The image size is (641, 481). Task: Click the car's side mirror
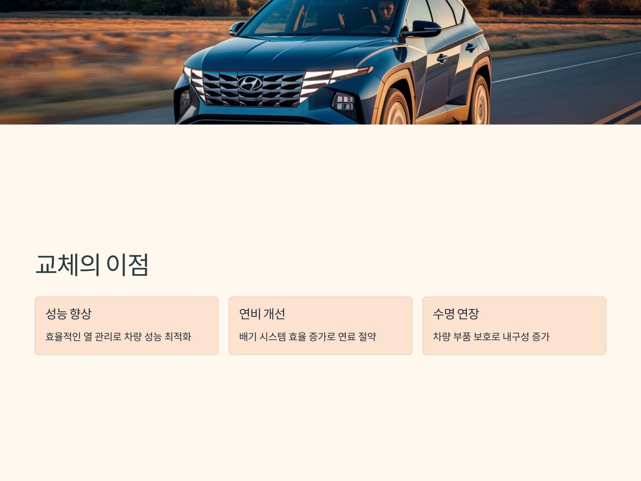[422, 29]
